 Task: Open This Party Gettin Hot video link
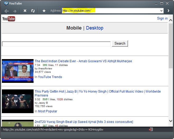(98, 93)
